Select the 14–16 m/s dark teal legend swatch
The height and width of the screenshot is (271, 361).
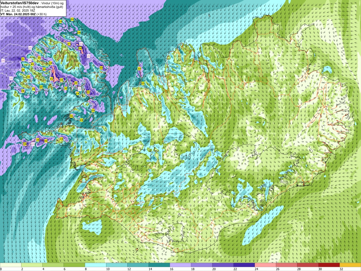point(159,265)
